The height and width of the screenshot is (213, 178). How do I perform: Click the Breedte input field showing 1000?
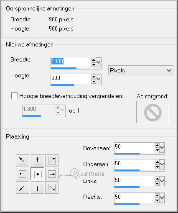coord(71,62)
